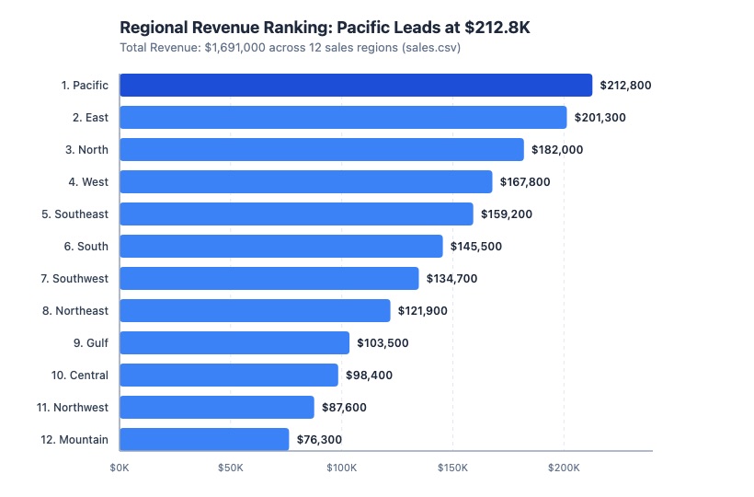Click the $0K x-axis tick label

pos(120,468)
